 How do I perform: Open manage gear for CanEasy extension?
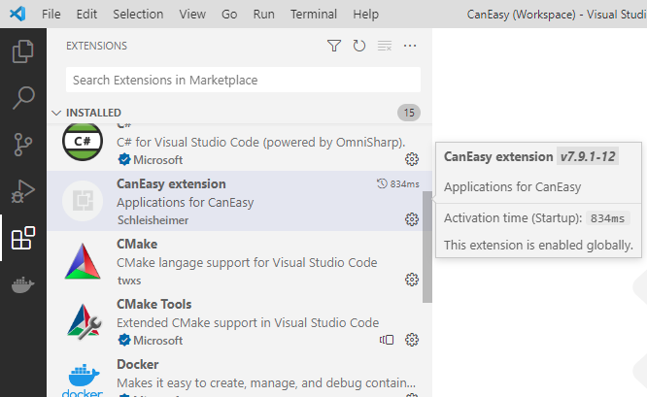click(411, 219)
